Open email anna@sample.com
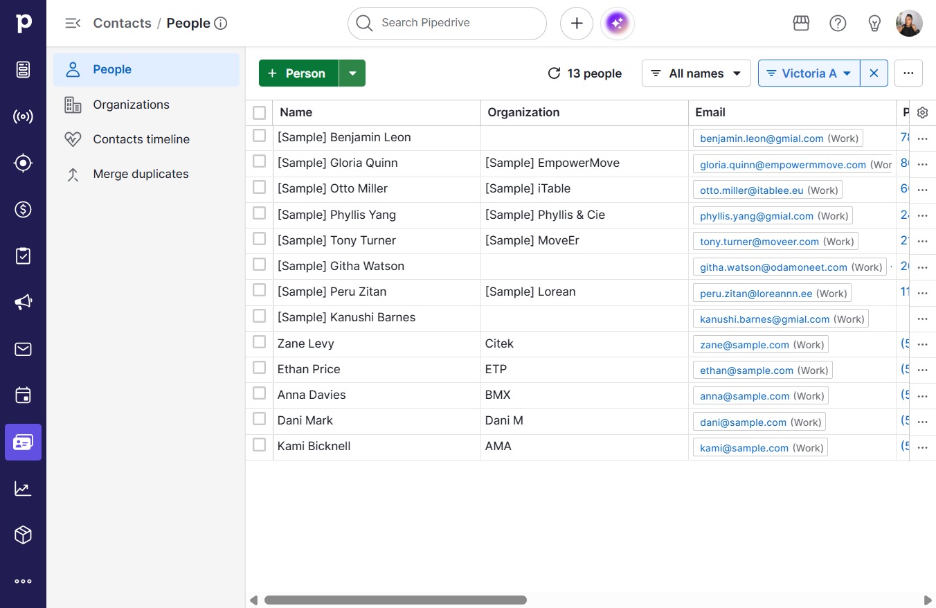 [x=745, y=396]
